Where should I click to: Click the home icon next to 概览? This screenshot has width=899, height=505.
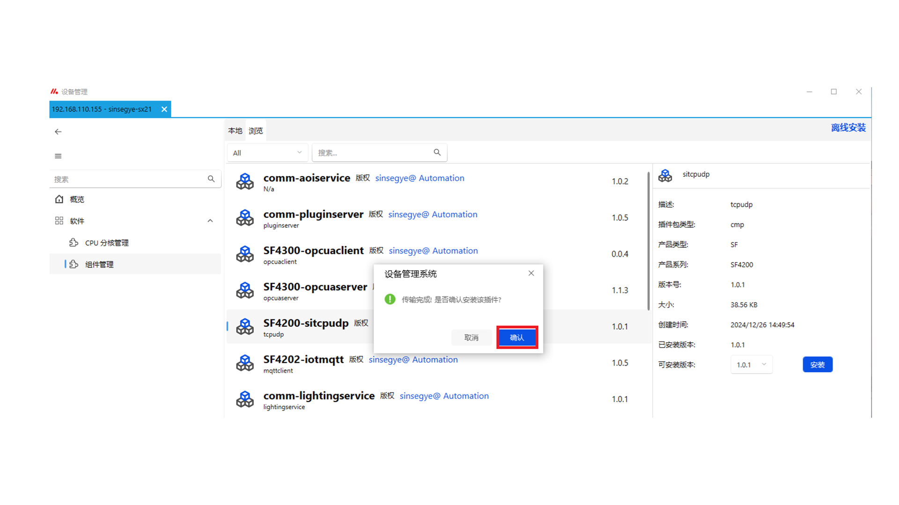[59, 199]
